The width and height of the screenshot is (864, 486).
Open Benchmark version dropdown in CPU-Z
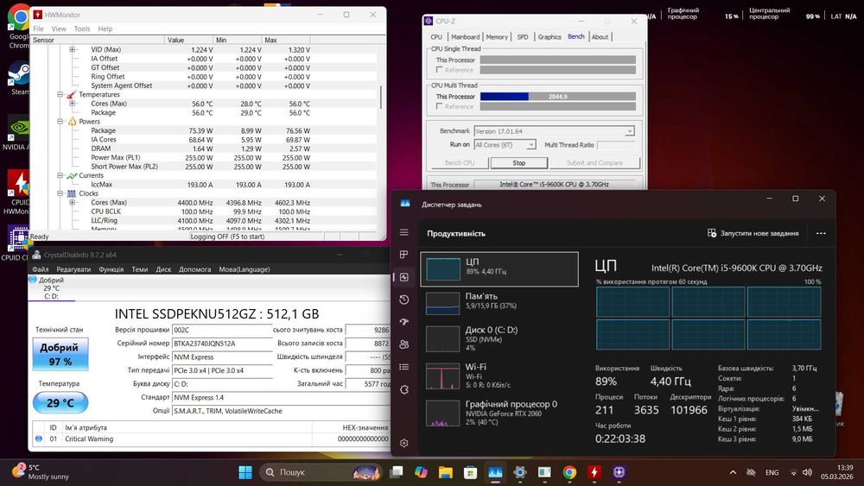click(629, 131)
